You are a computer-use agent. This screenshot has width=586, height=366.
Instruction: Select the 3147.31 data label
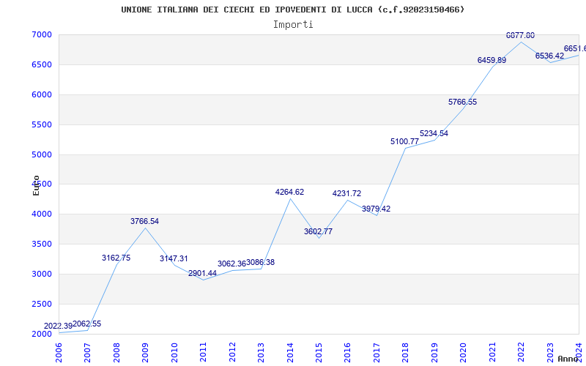tap(174, 258)
